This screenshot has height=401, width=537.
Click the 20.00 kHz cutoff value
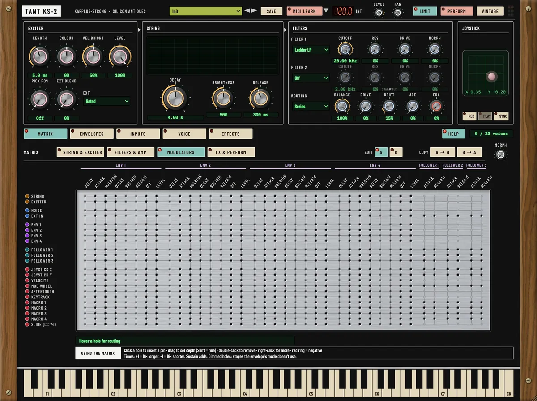(x=345, y=61)
